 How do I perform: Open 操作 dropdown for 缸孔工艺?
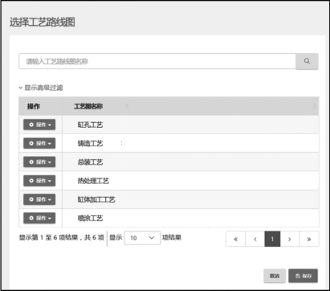click(39, 125)
